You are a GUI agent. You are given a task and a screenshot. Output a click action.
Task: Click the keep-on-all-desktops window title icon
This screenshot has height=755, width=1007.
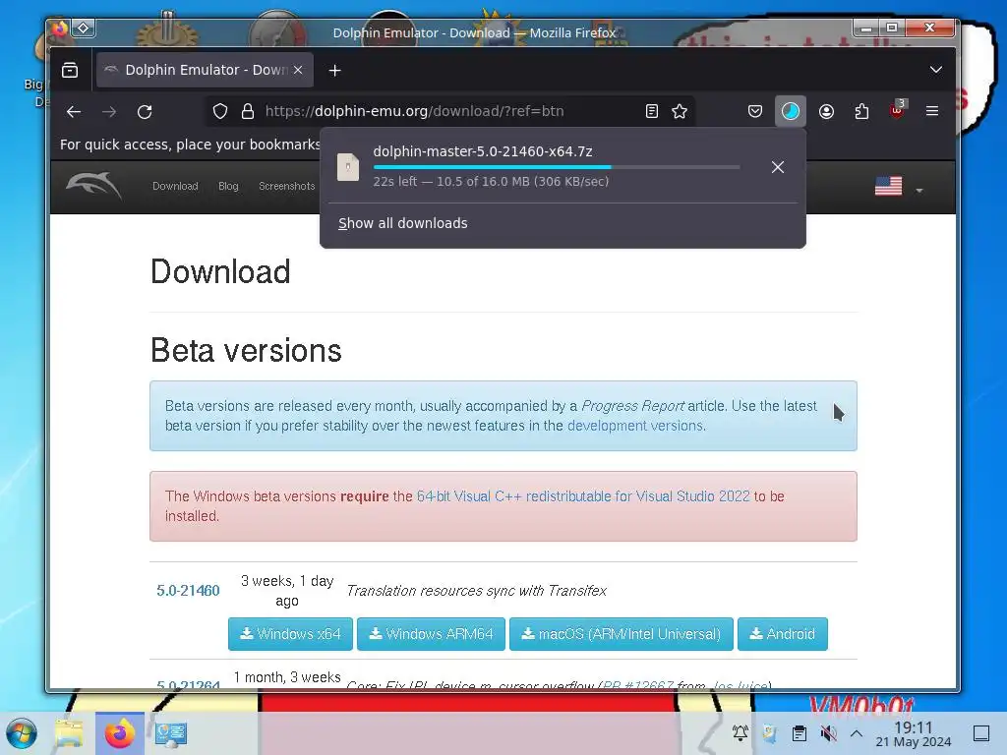tap(84, 28)
